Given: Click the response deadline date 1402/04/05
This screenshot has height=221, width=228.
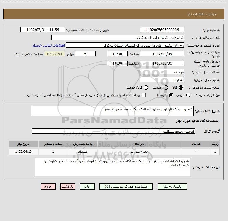Looking at the screenshot, I should tap(162, 54).
